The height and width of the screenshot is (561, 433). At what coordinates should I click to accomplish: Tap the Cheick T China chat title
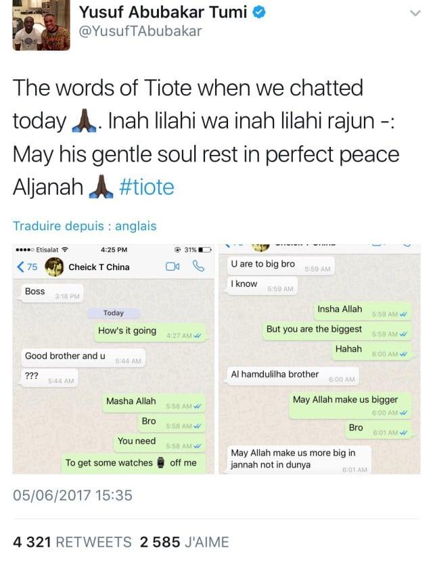[99, 267]
